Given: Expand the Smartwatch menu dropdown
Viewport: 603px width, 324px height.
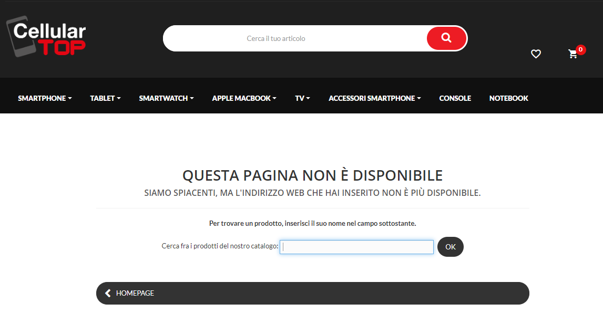Looking at the screenshot, I should pyautogui.click(x=166, y=98).
